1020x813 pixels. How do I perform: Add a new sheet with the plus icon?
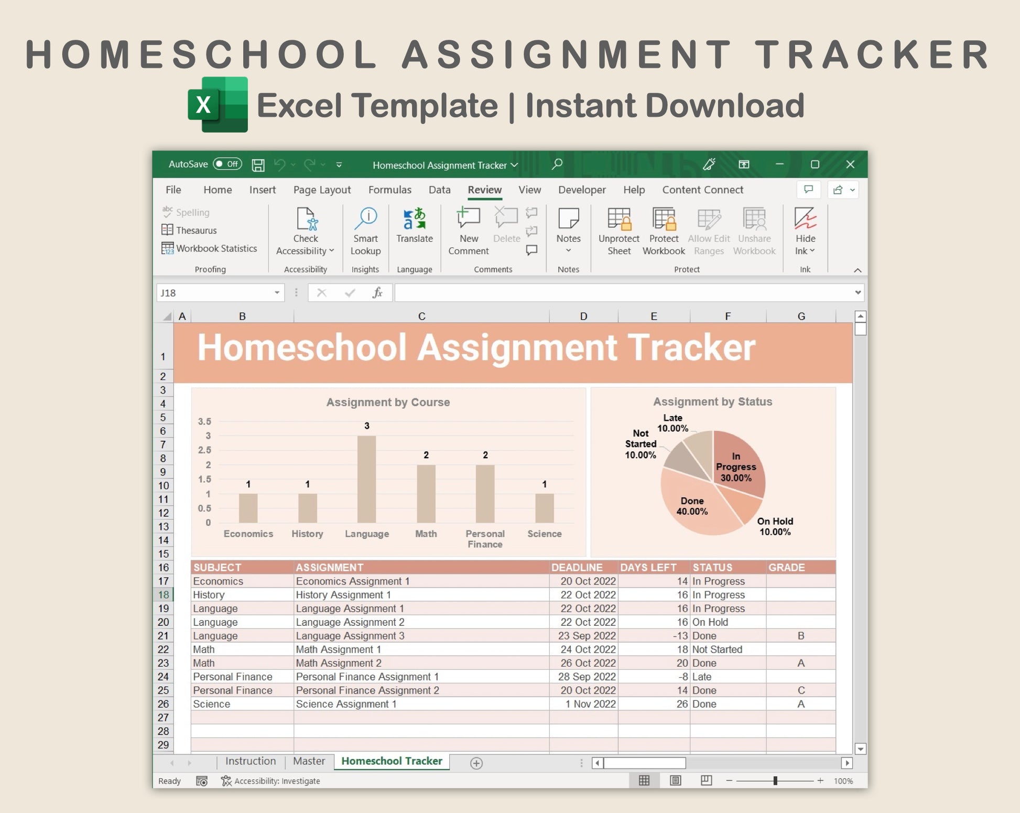[476, 763]
